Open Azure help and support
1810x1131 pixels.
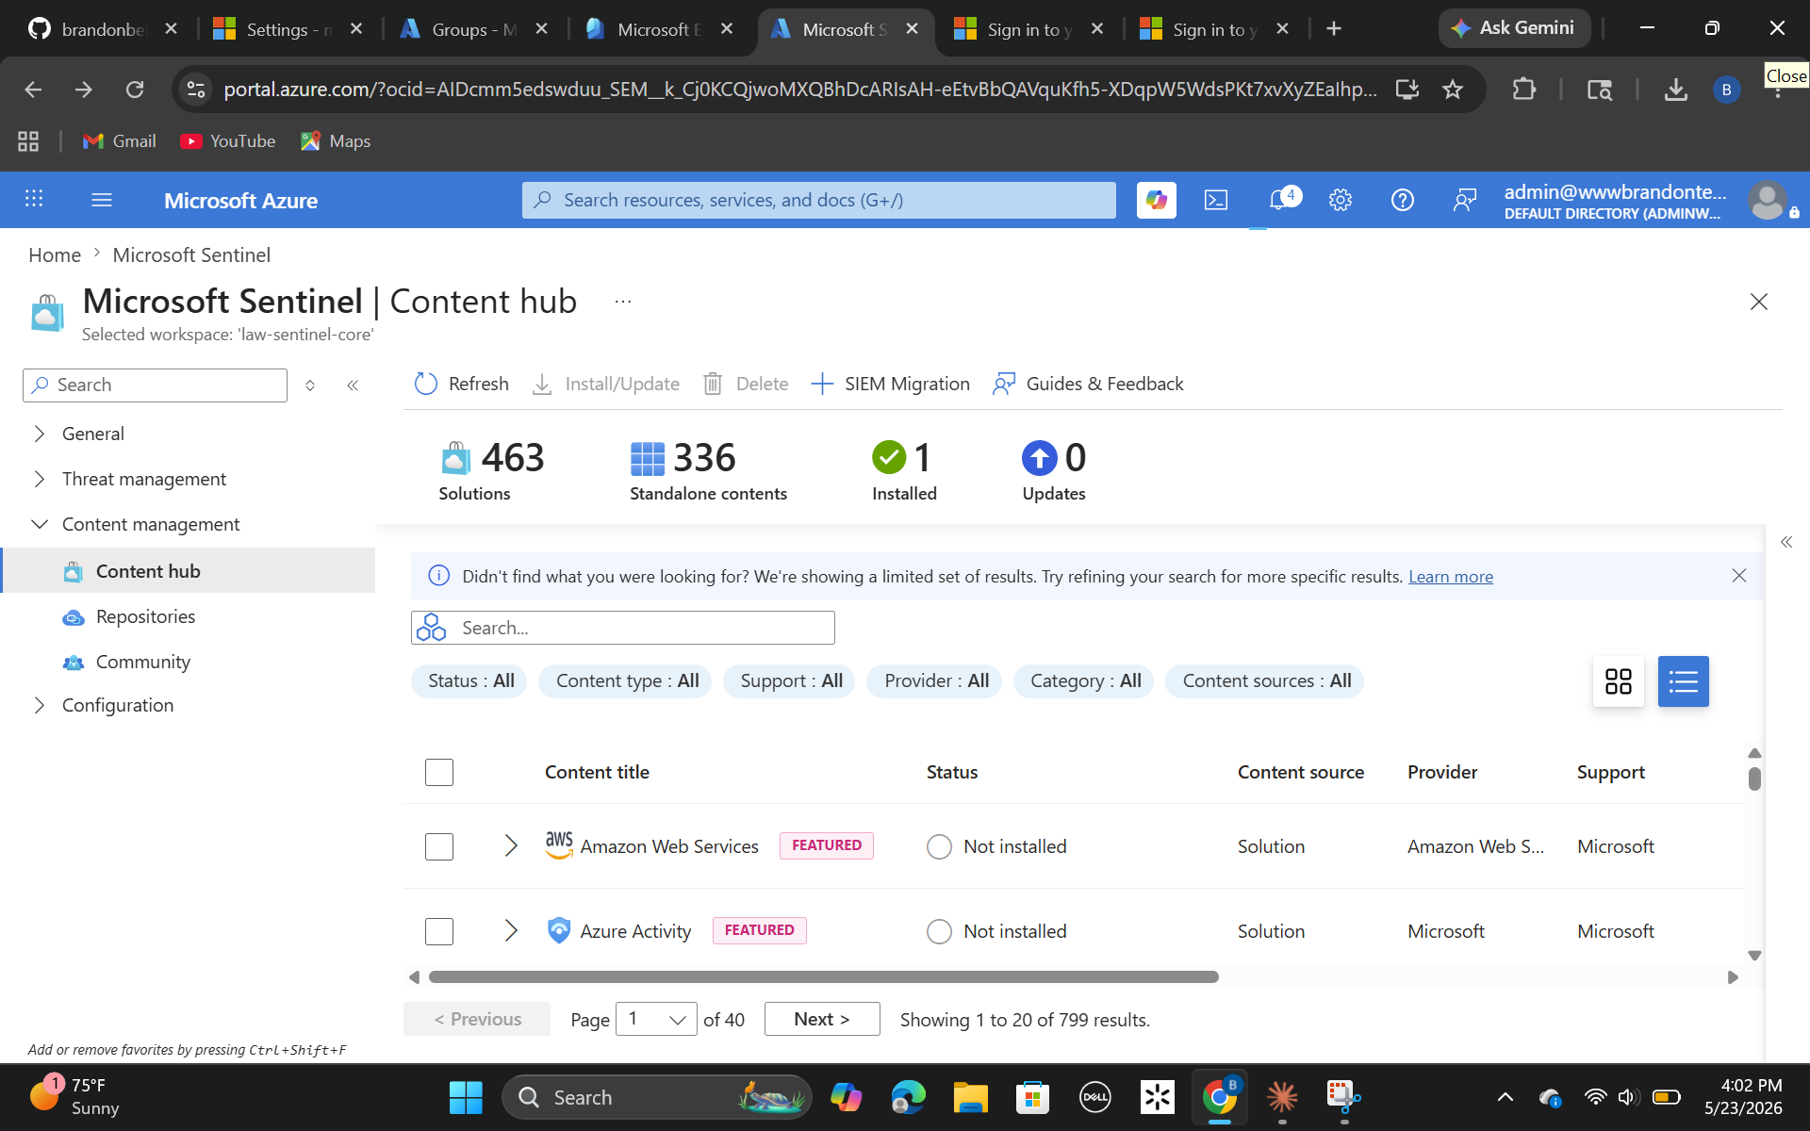1403,200
